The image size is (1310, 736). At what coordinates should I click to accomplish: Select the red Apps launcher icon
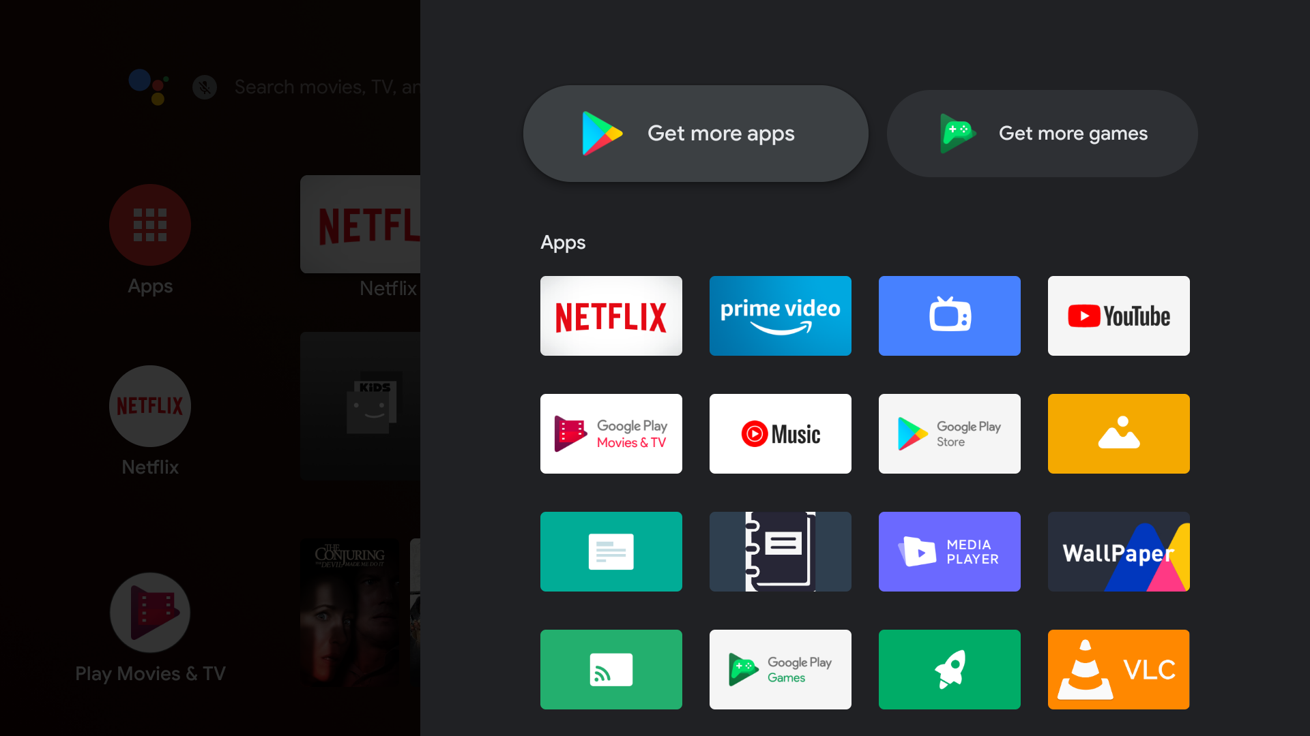click(150, 225)
